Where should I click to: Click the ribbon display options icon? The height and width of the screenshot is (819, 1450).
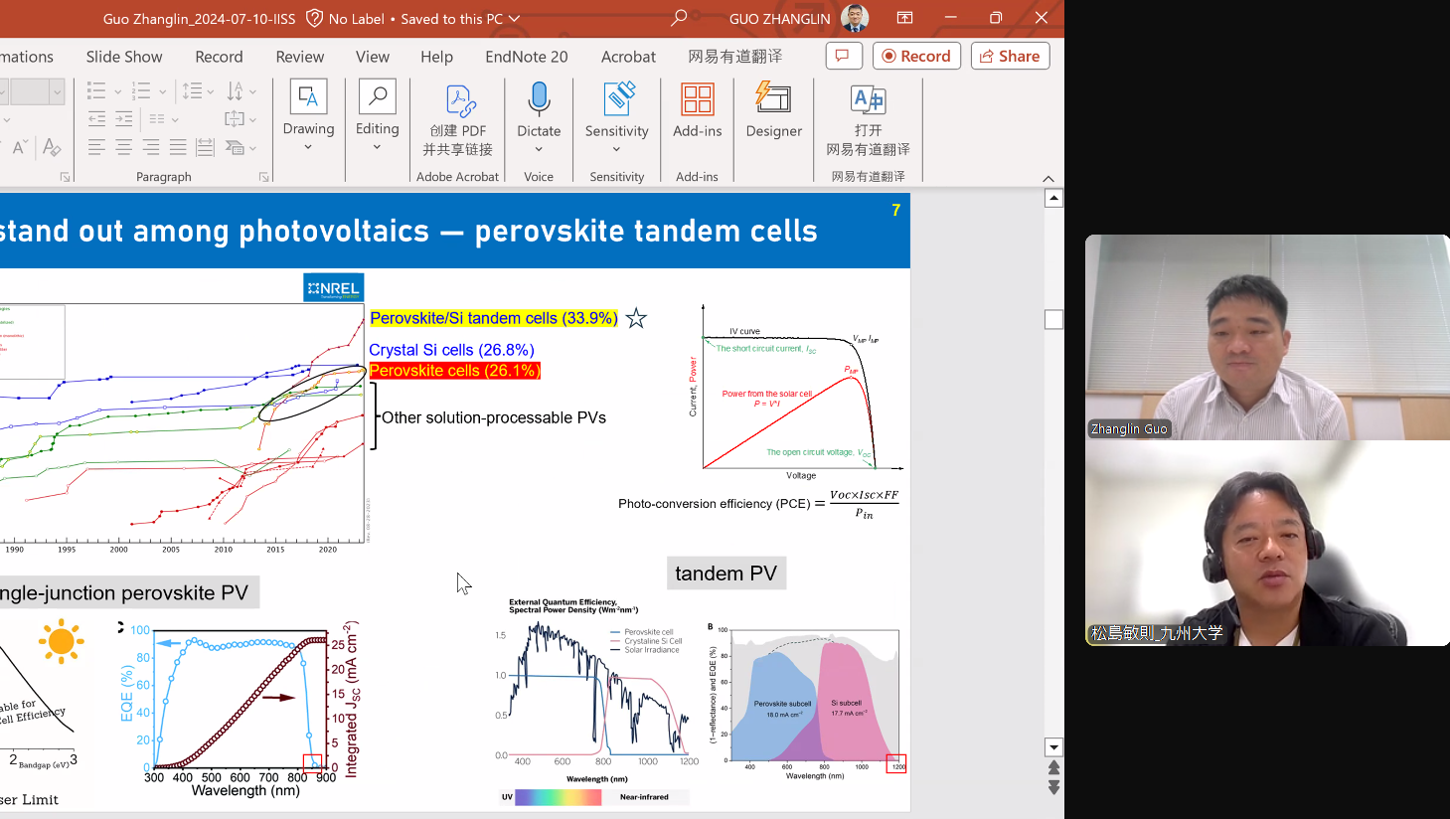(x=904, y=18)
